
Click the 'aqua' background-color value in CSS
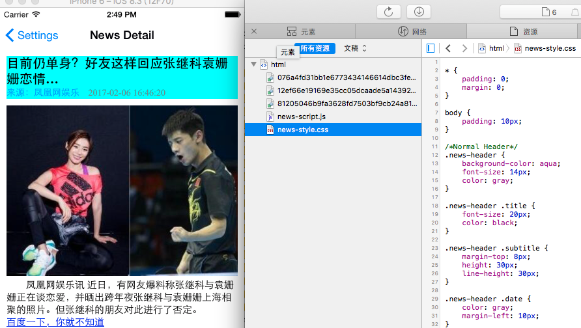[548, 163]
